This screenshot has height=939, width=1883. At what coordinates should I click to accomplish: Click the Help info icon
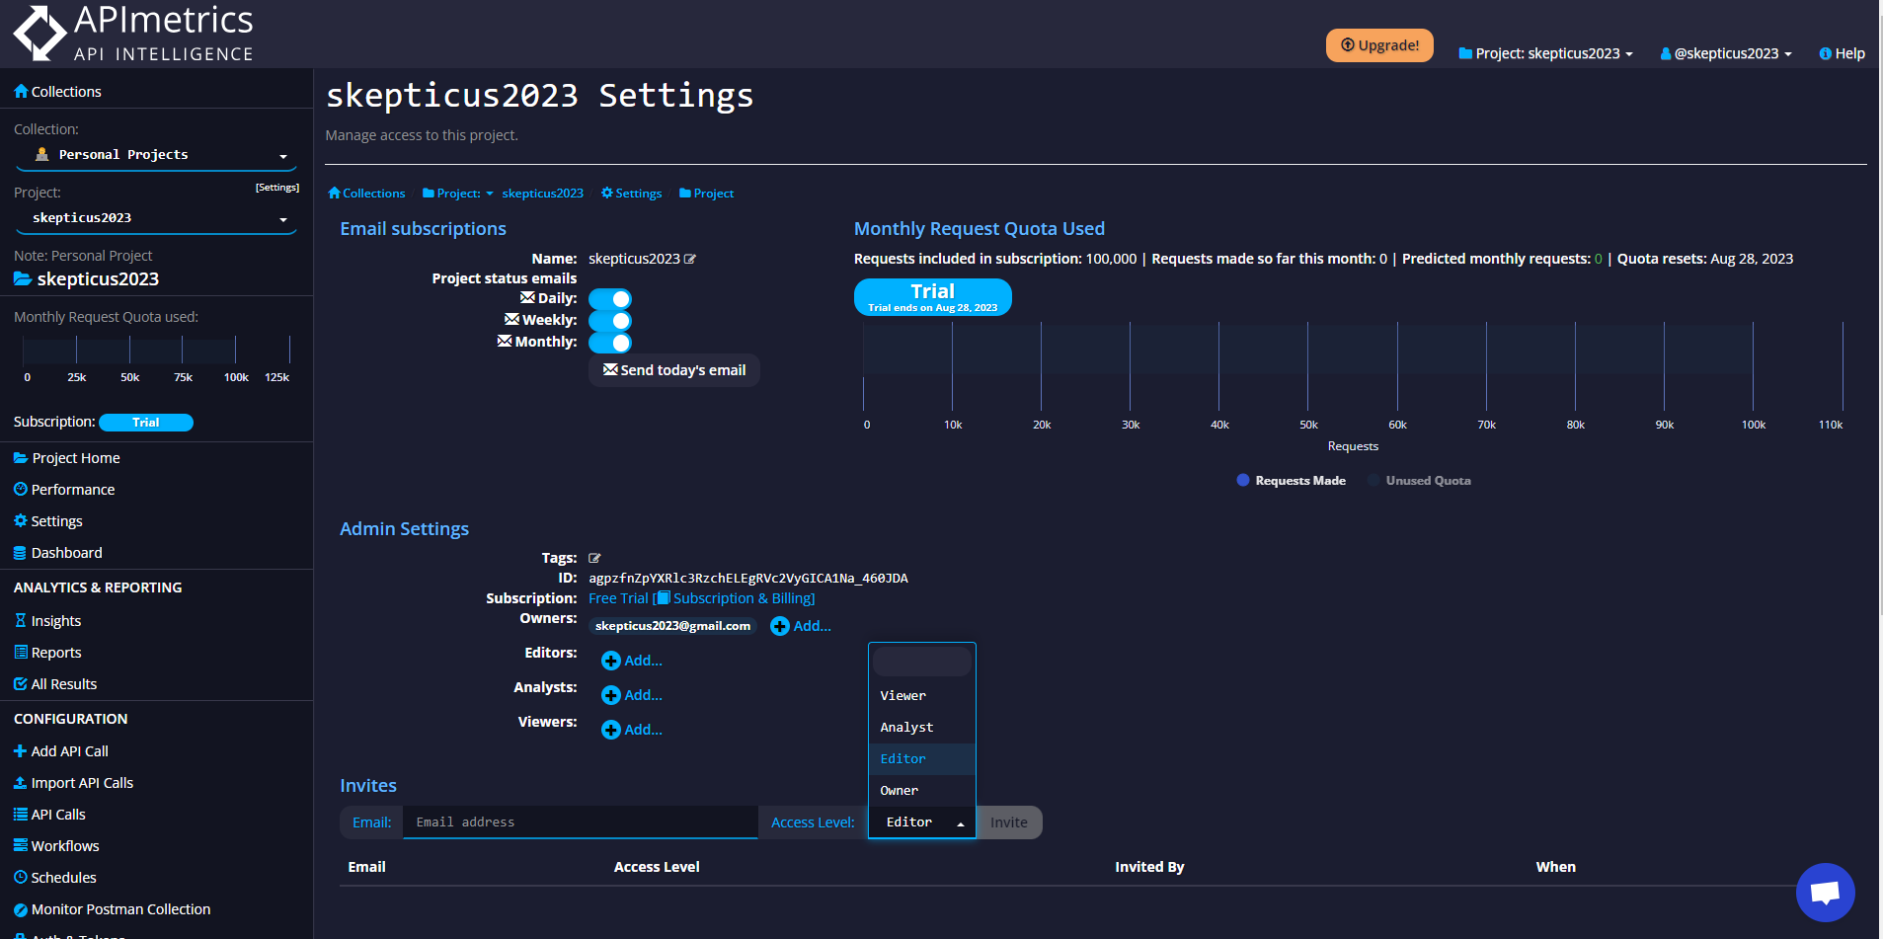[1826, 53]
